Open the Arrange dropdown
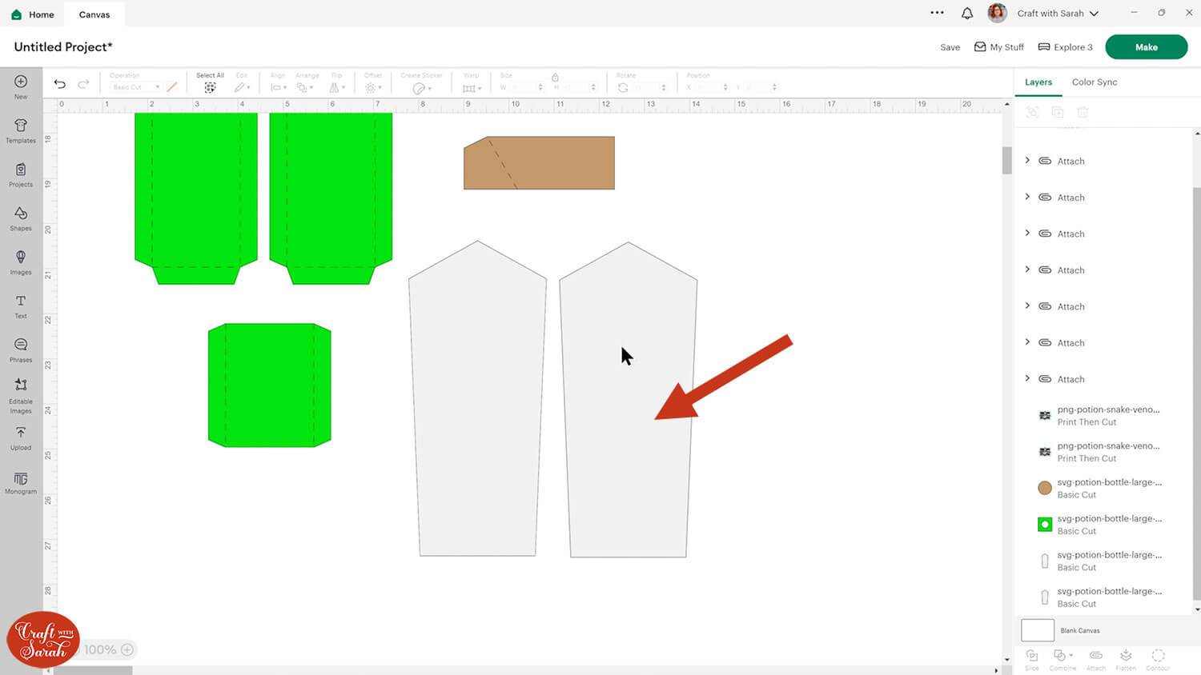This screenshot has width=1201, height=675. [x=305, y=87]
